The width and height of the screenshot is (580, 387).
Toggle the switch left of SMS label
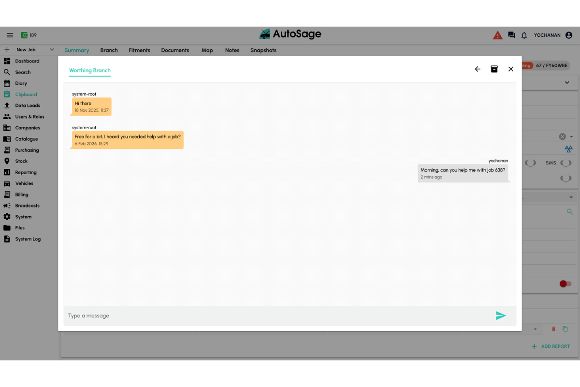click(x=530, y=163)
